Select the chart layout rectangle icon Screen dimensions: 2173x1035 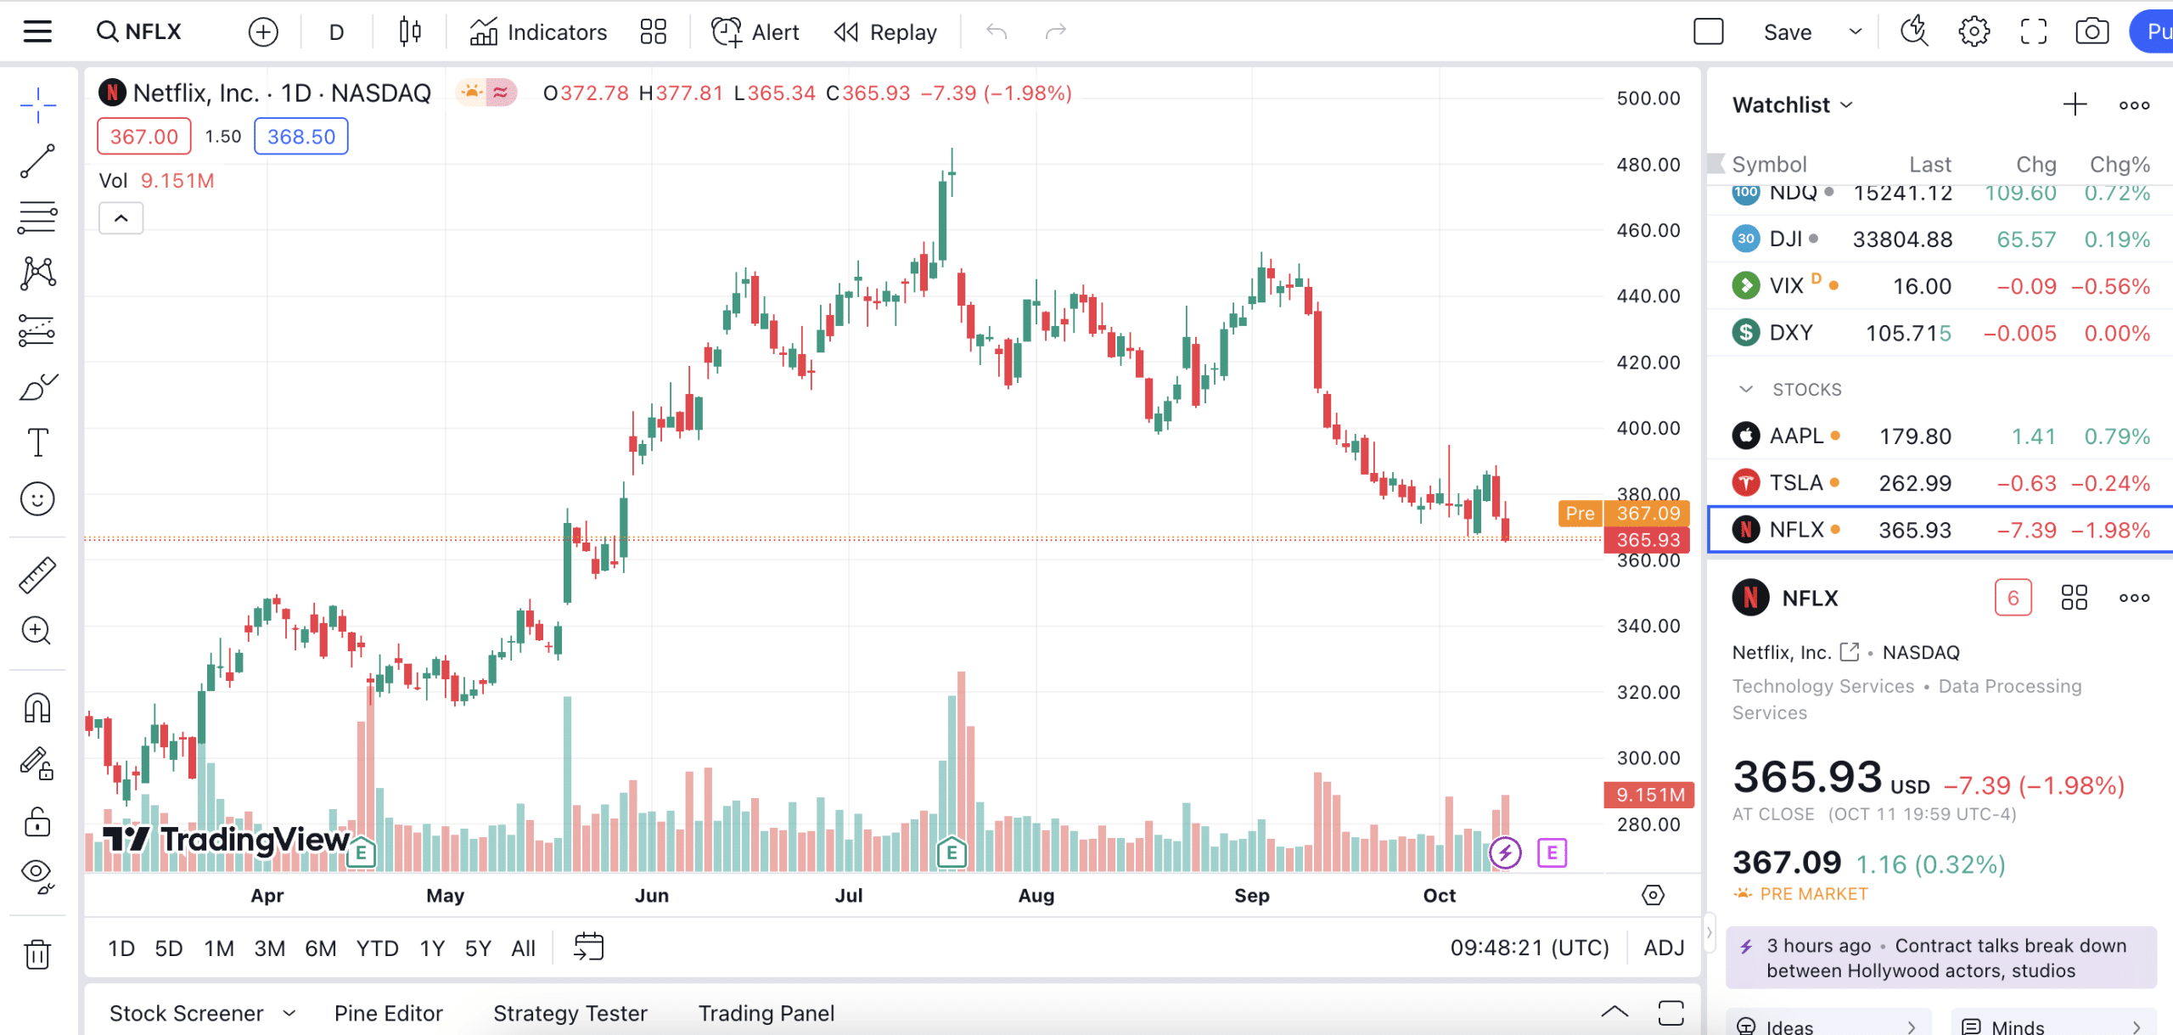(1708, 32)
